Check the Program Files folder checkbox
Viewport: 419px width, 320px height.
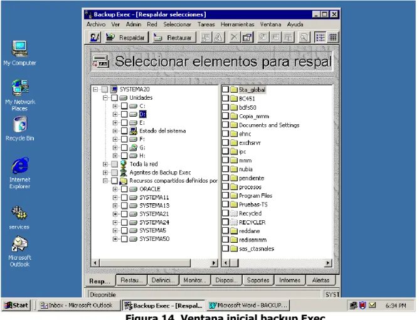tap(226, 195)
